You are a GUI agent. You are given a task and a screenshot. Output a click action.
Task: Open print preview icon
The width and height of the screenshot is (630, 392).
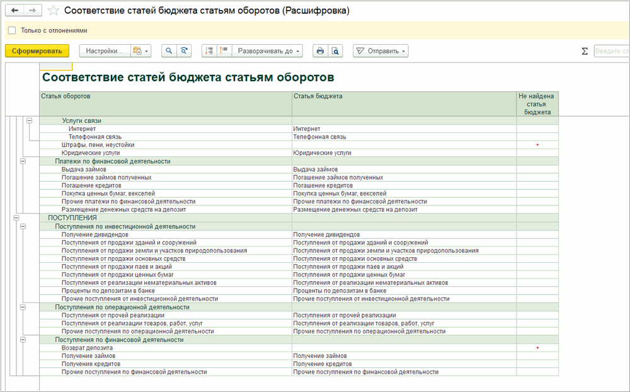[336, 51]
